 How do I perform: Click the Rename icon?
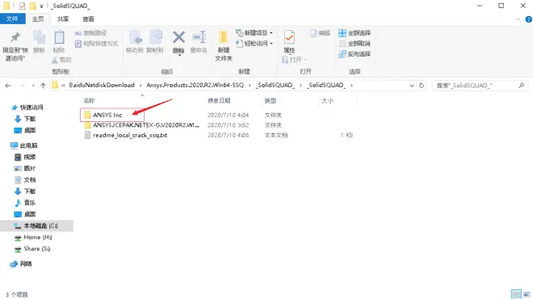(x=199, y=37)
